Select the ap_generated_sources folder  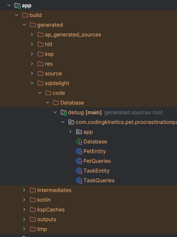pyautogui.click(x=73, y=35)
